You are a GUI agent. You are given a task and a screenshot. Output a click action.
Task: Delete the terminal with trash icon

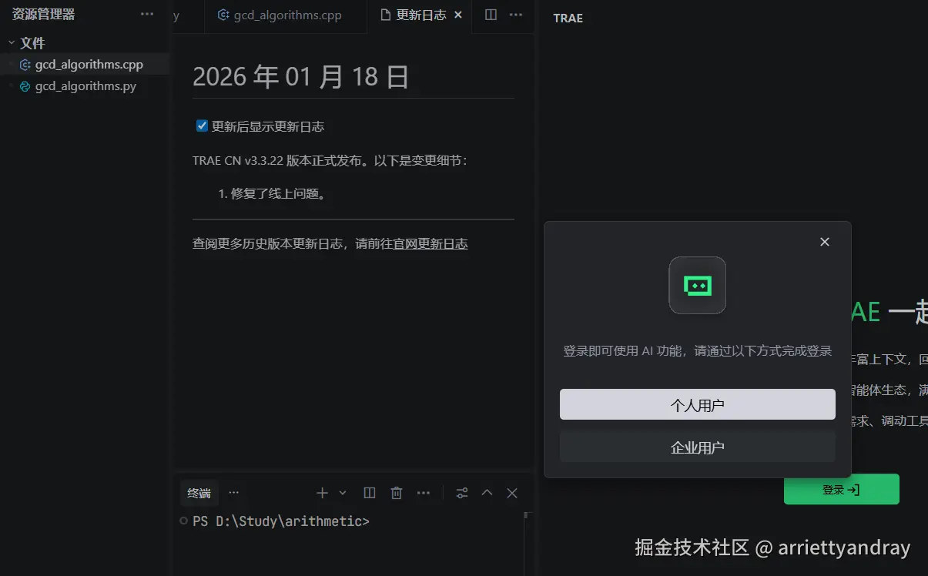click(397, 493)
